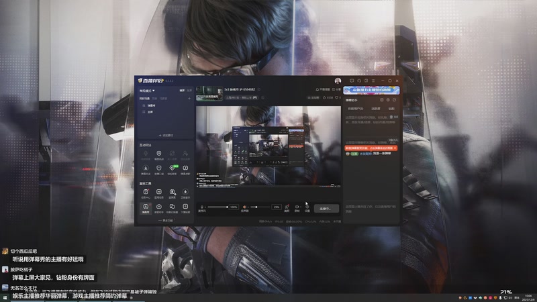
Task: Click the pop-out icon in 弹幕助手 header
Action: 381,100
